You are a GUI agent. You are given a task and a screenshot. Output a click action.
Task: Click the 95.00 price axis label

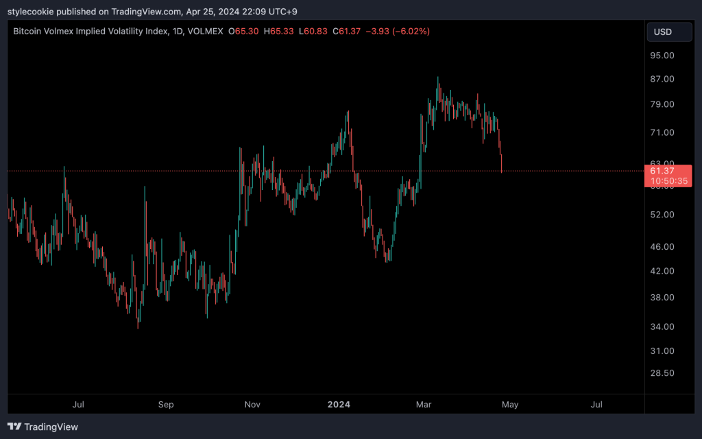[x=662, y=56]
